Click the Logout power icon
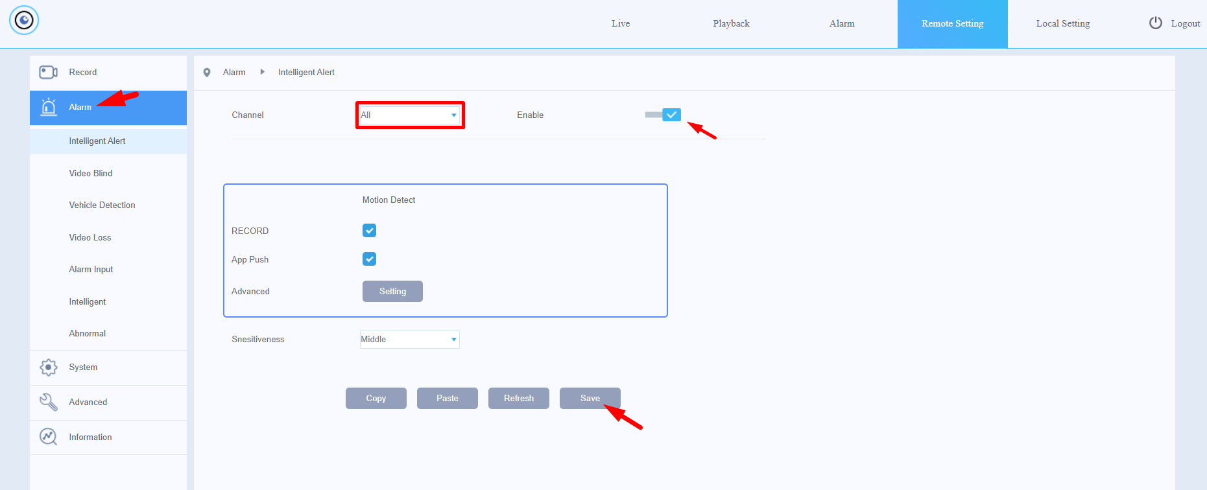The image size is (1207, 490). (1155, 23)
